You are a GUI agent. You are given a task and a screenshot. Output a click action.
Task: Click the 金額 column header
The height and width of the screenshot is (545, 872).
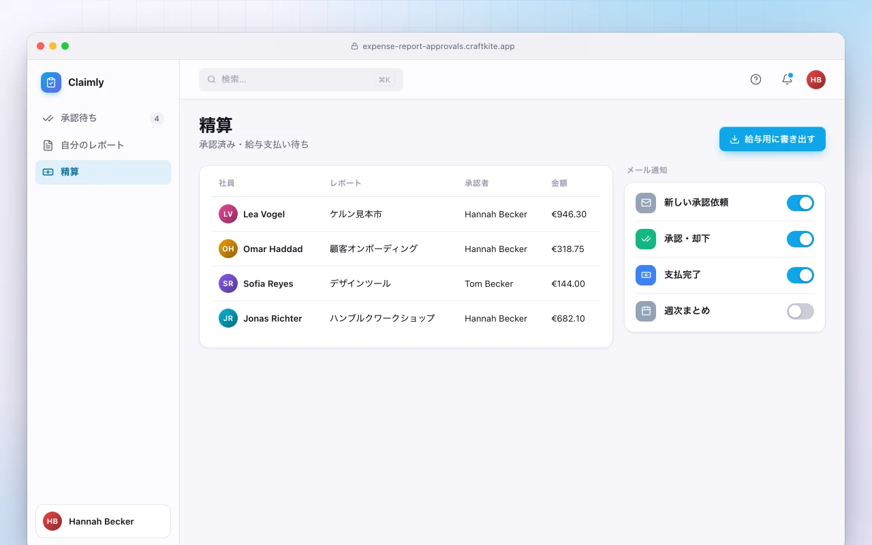[x=559, y=183]
